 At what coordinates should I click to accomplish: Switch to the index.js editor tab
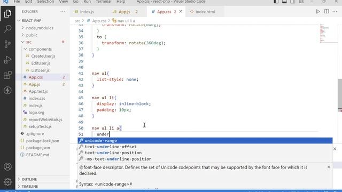coord(87,12)
